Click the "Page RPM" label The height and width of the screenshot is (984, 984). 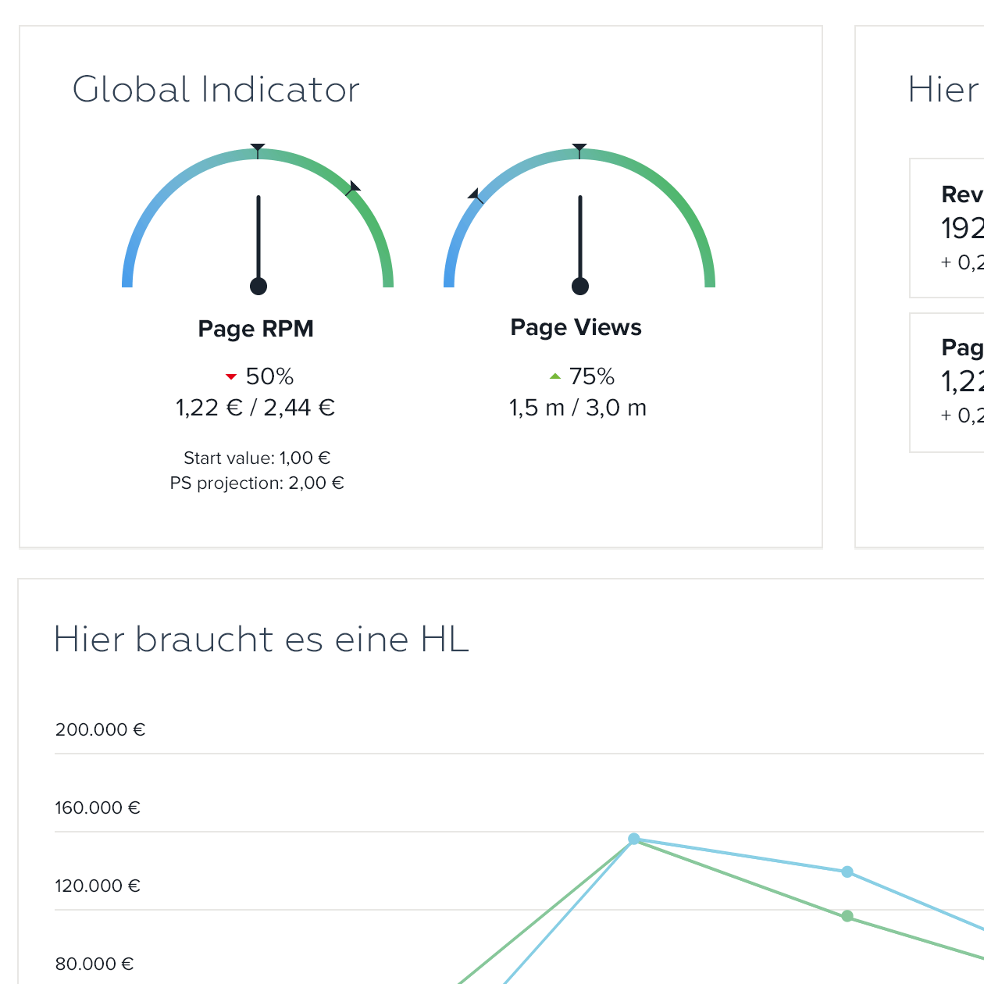[256, 329]
